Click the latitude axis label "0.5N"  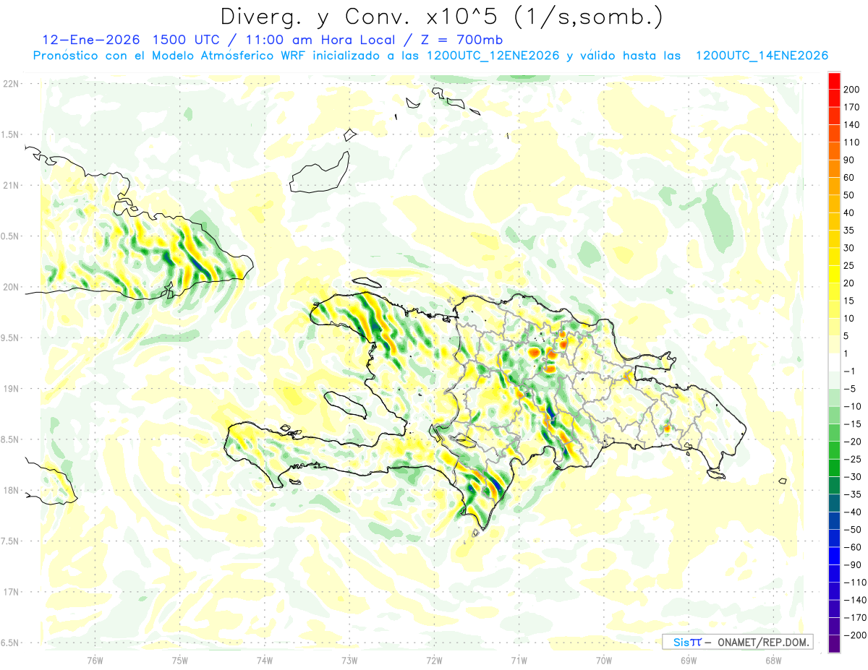pos(11,236)
